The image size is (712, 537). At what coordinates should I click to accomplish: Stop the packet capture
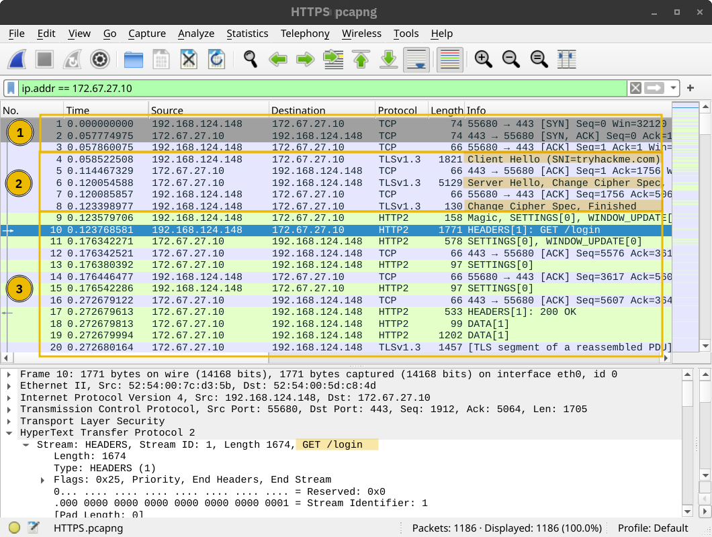tap(44, 59)
